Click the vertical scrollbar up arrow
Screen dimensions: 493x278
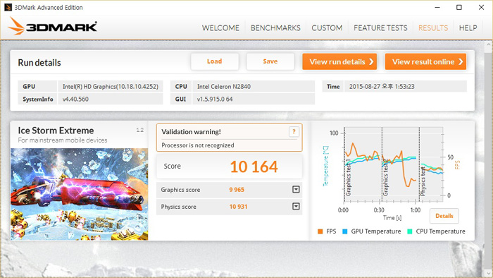(488, 44)
